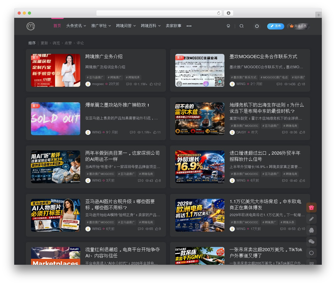Open the SOLD OUT article thumbnail
Image resolution: width=336 pixels, height=285 pixels.
tap(56, 119)
